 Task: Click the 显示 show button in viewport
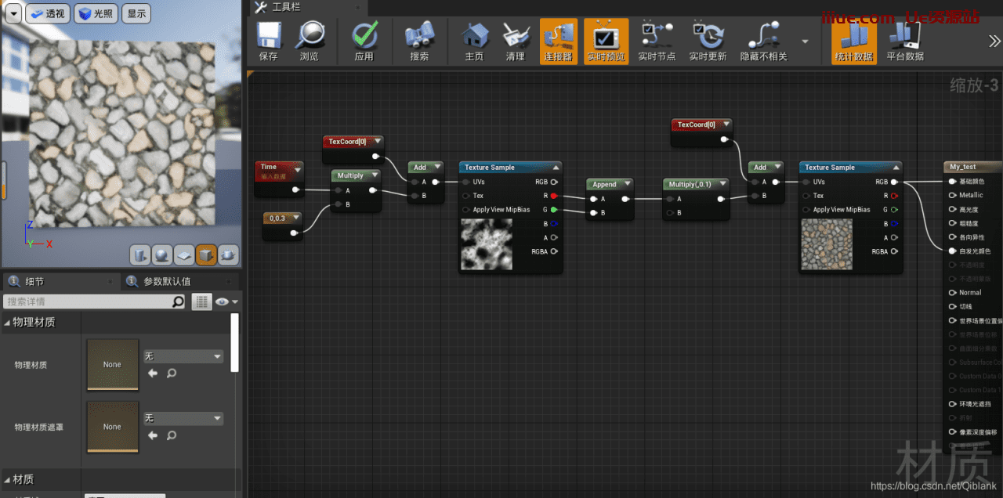136,13
